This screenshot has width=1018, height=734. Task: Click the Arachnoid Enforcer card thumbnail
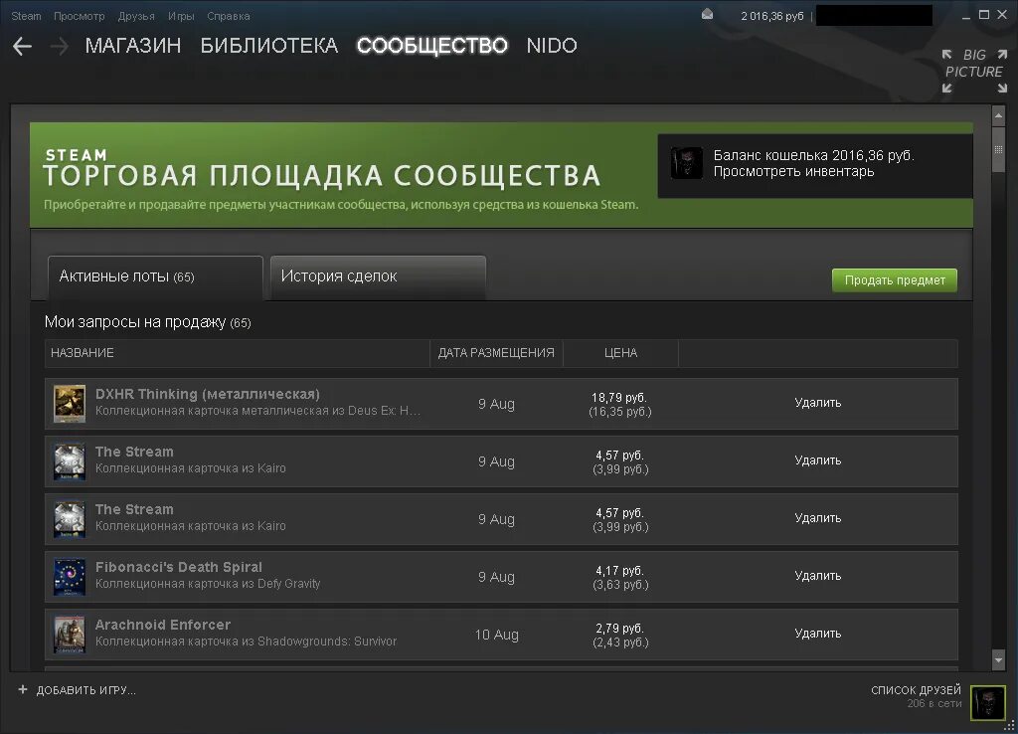69,635
